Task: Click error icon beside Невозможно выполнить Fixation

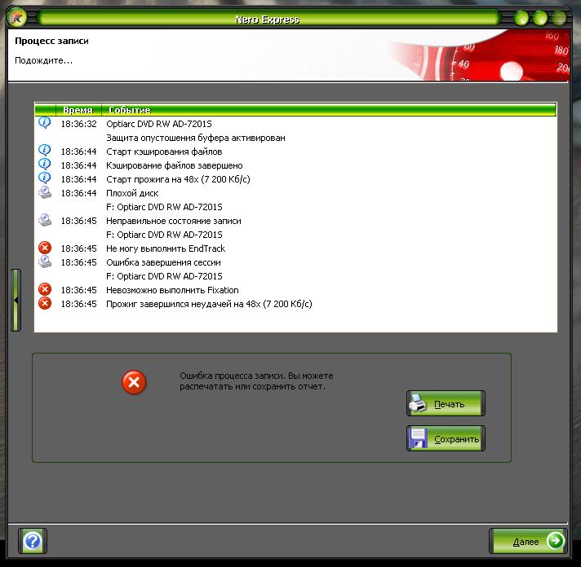Action: pos(45,289)
